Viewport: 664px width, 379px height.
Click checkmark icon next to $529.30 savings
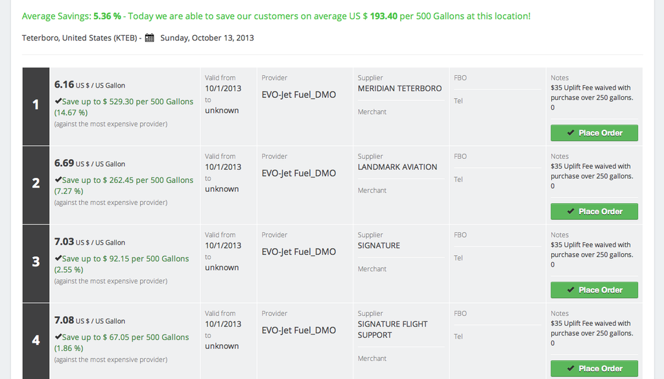tap(58, 101)
